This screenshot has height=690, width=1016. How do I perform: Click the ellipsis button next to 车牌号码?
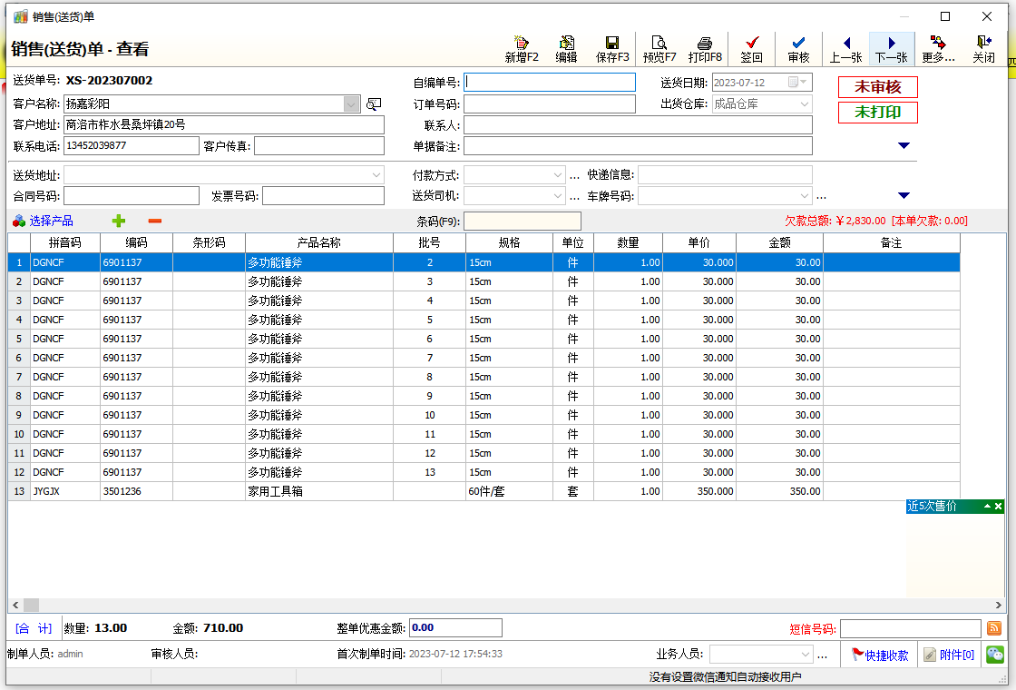(822, 197)
